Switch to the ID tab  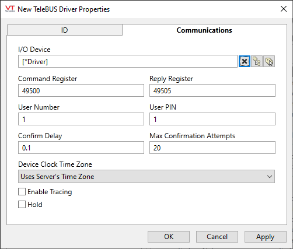[65, 30]
